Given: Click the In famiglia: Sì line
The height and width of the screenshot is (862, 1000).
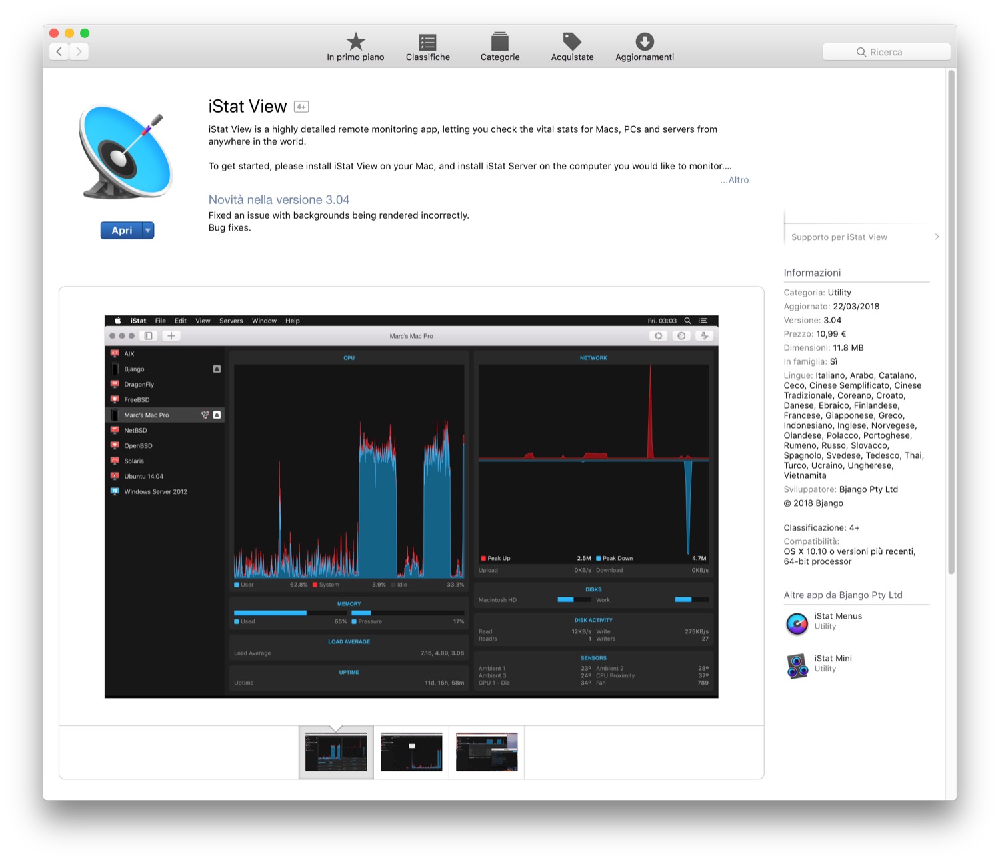Looking at the screenshot, I should coord(811,362).
